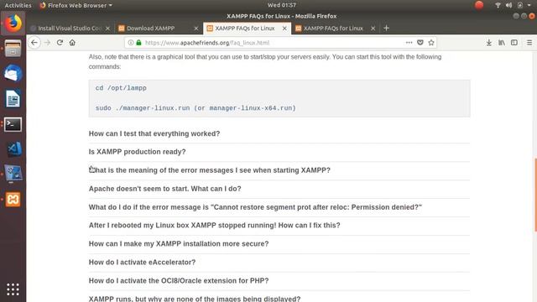Click 'How do I activate eAccelerator?' link
The width and height of the screenshot is (537, 302).
coord(142,263)
